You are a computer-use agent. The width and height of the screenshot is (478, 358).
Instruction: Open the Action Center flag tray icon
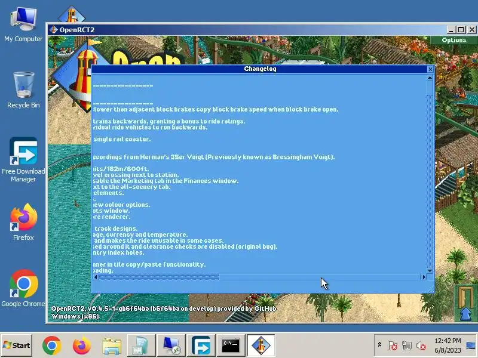392,345
